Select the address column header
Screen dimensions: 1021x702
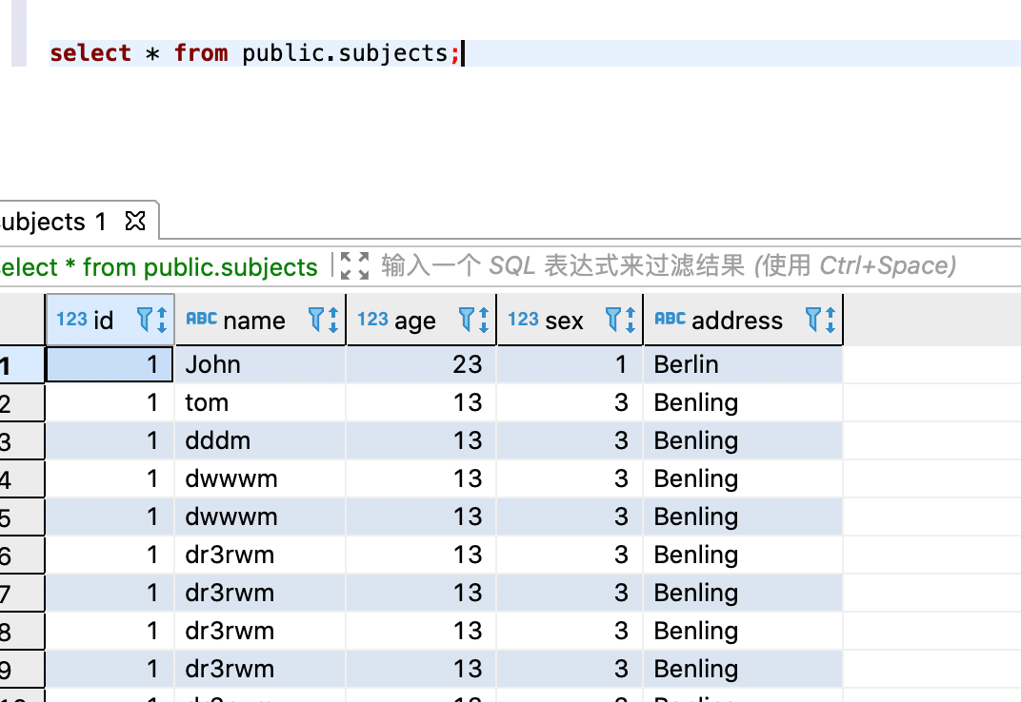[x=744, y=320]
